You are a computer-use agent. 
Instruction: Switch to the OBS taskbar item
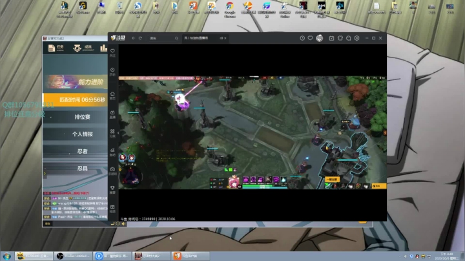(x=74, y=256)
